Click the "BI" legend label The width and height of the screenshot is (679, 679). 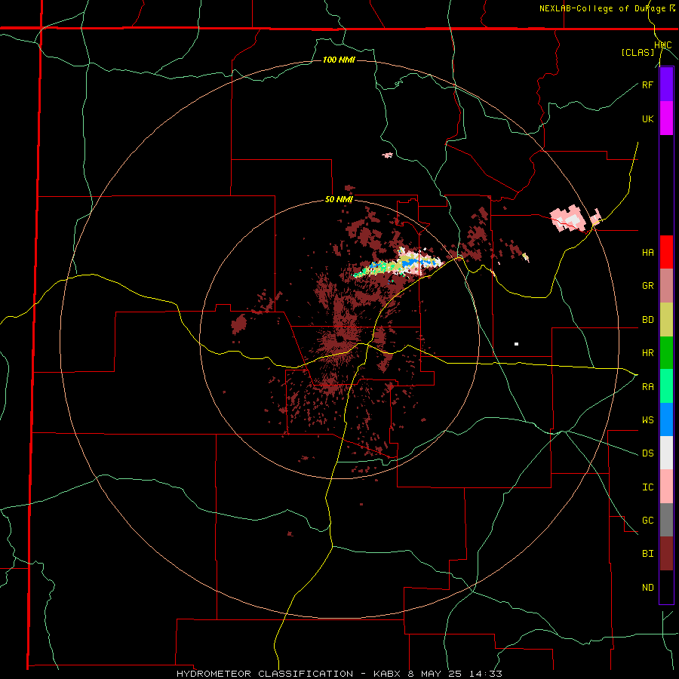(x=647, y=554)
